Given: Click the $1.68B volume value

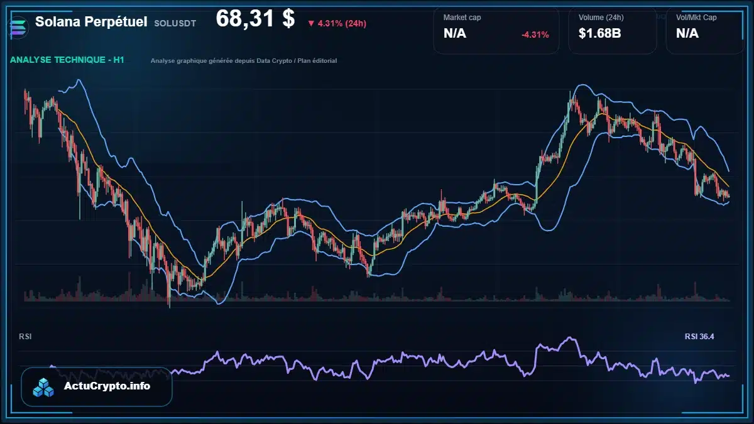Looking at the screenshot, I should click(x=600, y=33).
